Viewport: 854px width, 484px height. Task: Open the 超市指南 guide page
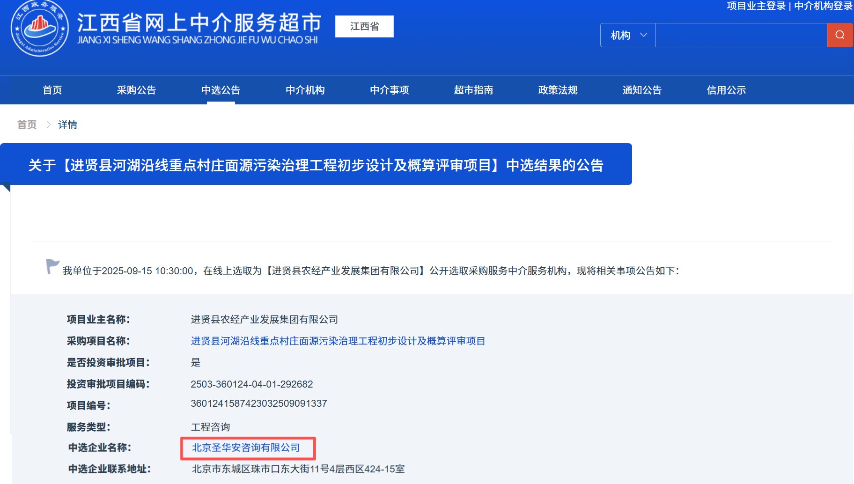[473, 90]
